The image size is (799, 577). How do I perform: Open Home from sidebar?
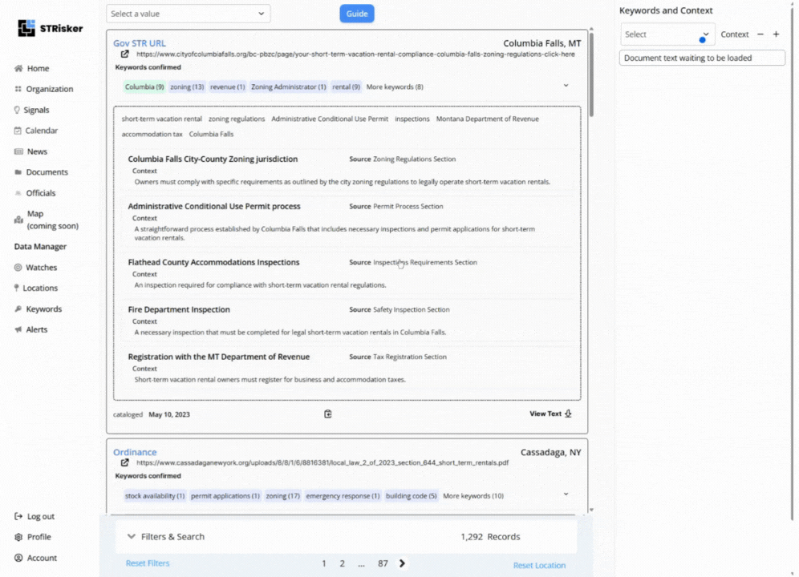coord(38,68)
